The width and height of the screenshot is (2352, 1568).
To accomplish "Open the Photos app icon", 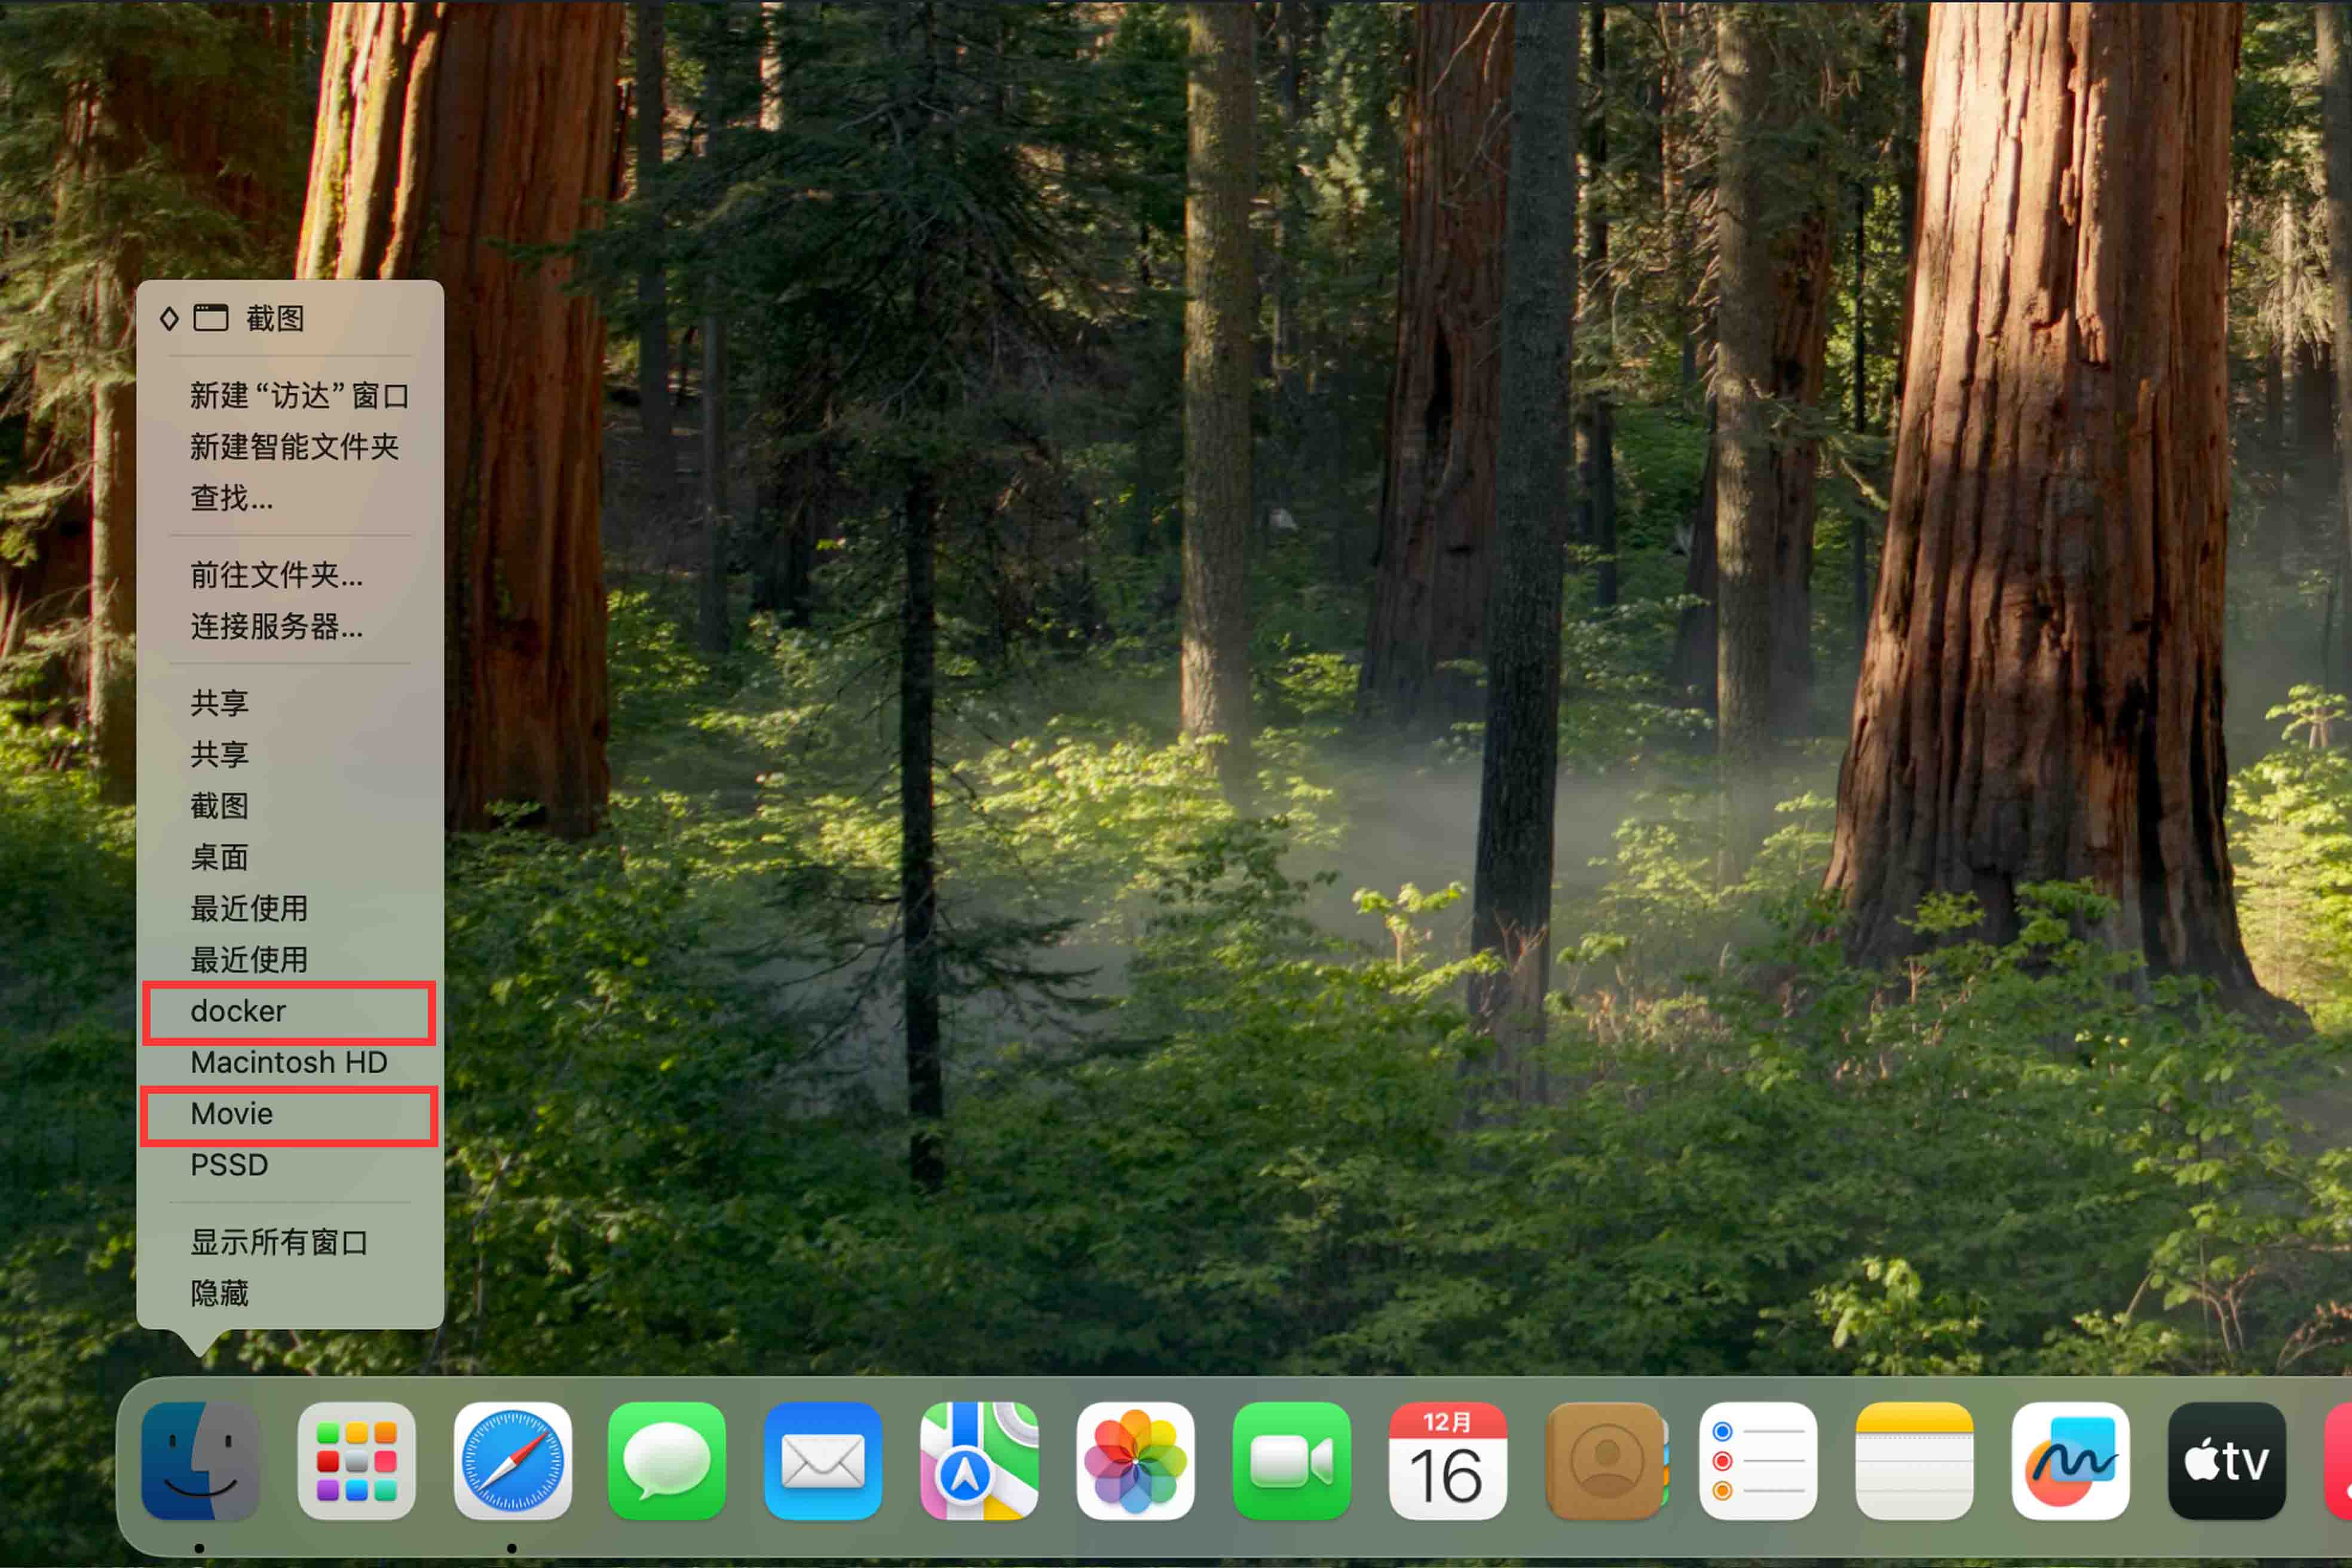I will pyautogui.click(x=1135, y=1461).
